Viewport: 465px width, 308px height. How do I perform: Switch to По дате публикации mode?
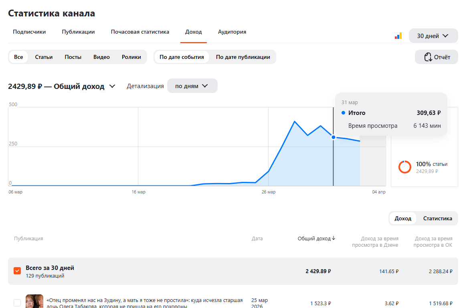click(243, 57)
